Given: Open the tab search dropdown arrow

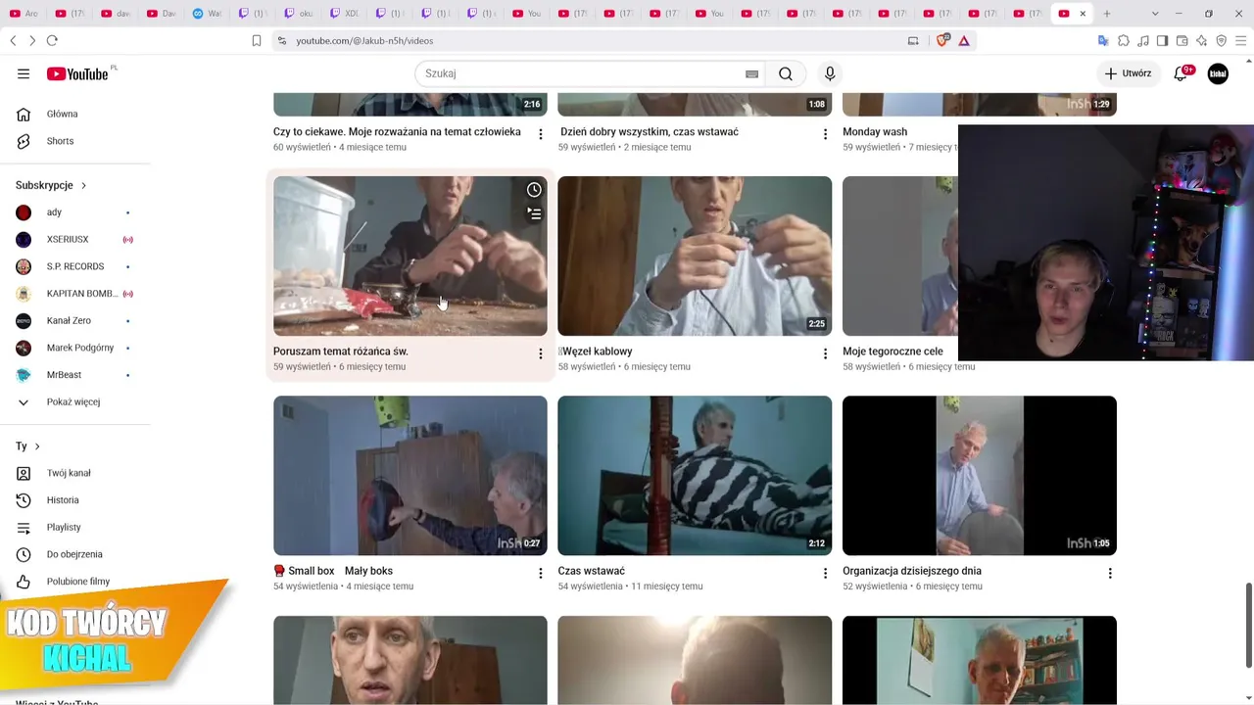Looking at the screenshot, I should [x=1155, y=14].
